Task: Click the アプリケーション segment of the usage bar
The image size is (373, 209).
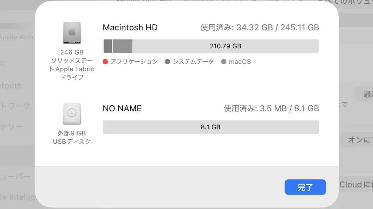Action: pos(104,46)
